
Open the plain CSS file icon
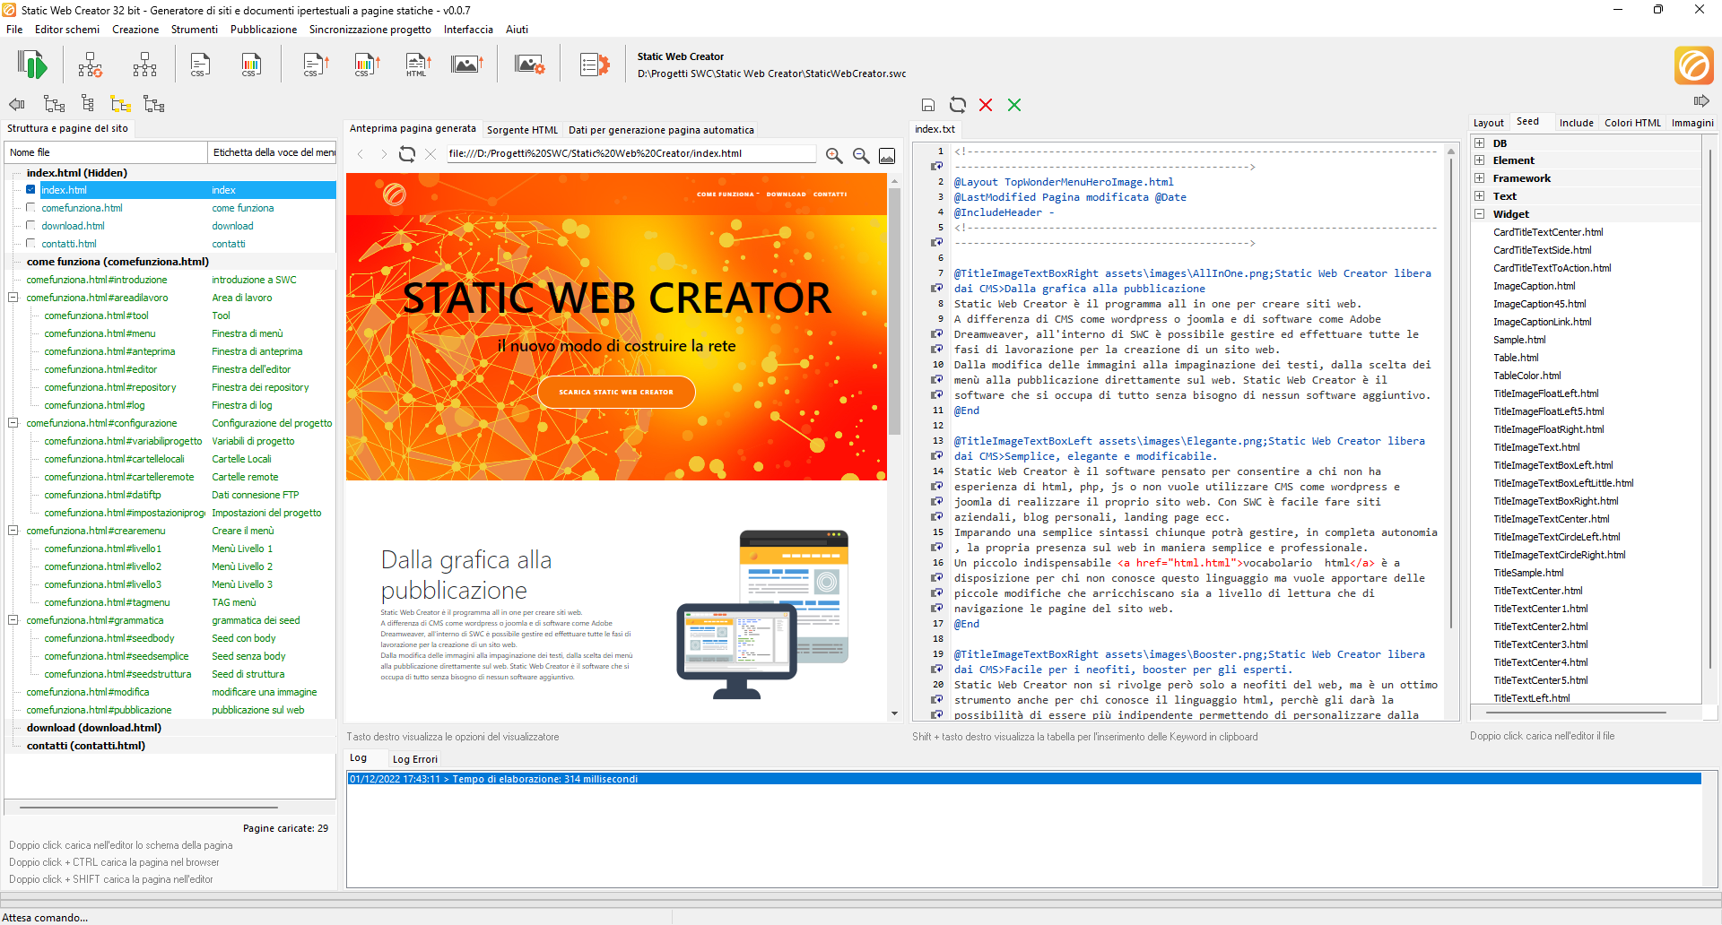(x=200, y=65)
